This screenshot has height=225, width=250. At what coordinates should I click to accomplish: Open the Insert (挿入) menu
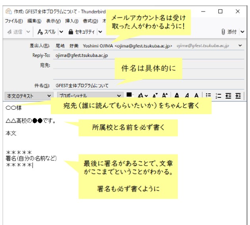click(71, 21)
